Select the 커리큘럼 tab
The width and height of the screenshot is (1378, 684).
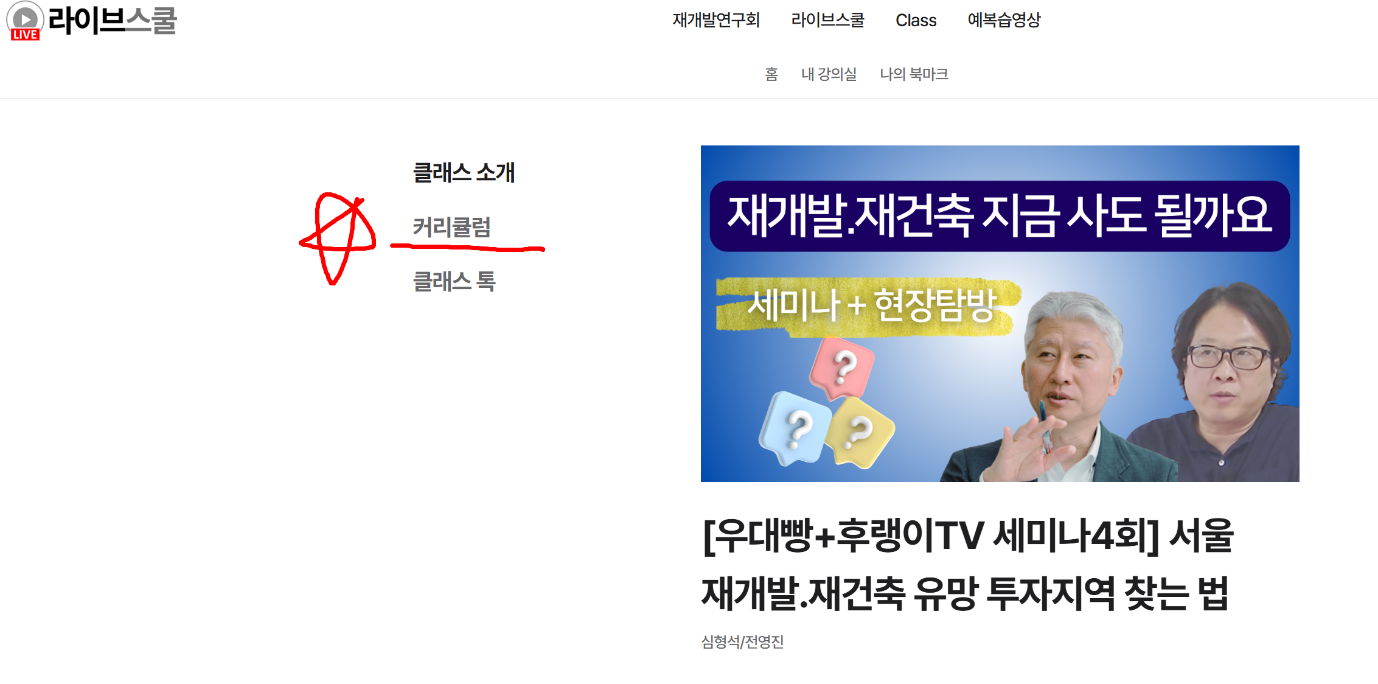[x=451, y=227]
